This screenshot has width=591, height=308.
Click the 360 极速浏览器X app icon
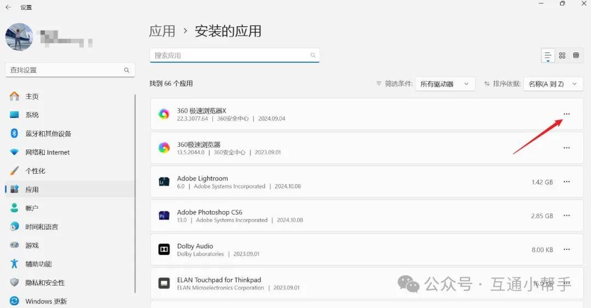[164, 114]
